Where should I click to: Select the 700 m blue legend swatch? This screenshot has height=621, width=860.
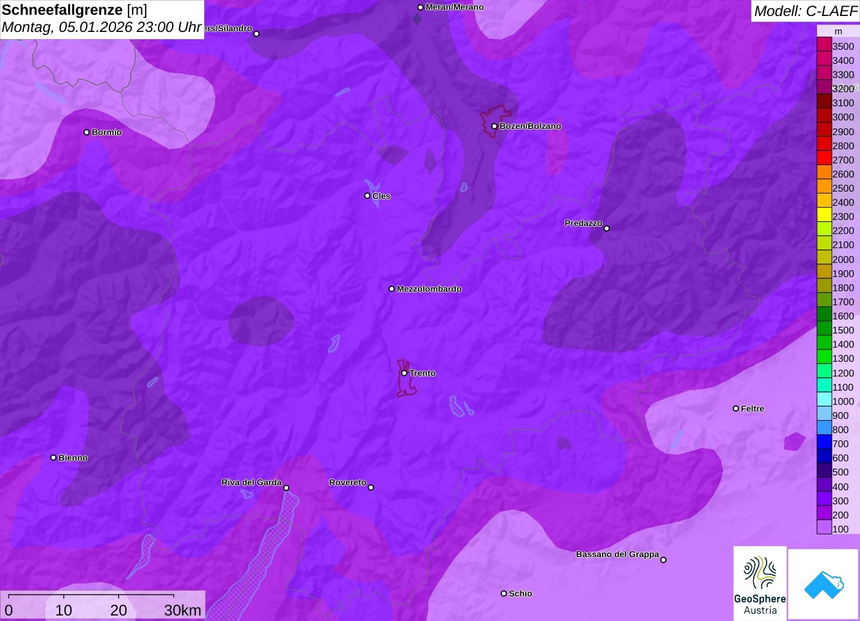click(824, 442)
